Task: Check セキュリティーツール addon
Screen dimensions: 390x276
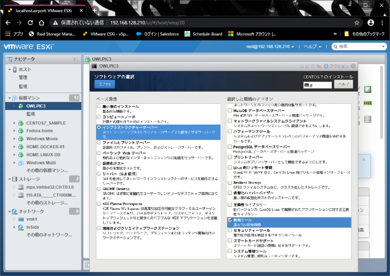Action: click(x=230, y=230)
